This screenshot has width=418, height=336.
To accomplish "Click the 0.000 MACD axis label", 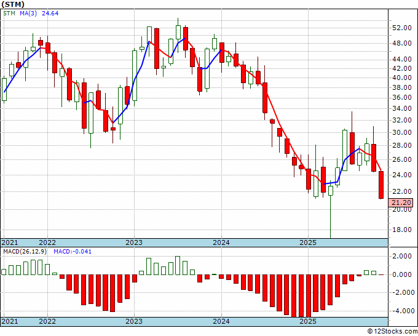I will [x=402, y=274].
